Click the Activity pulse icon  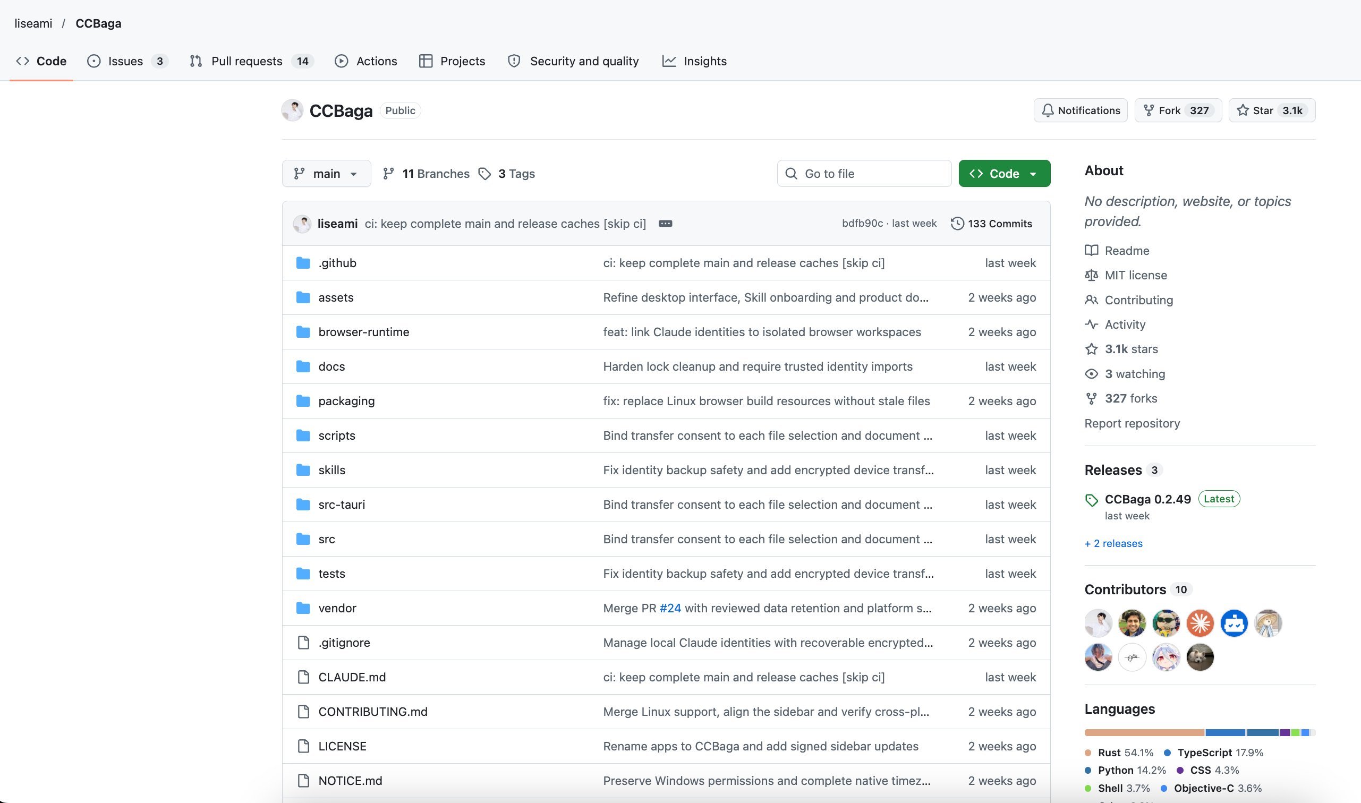(1092, 324)
